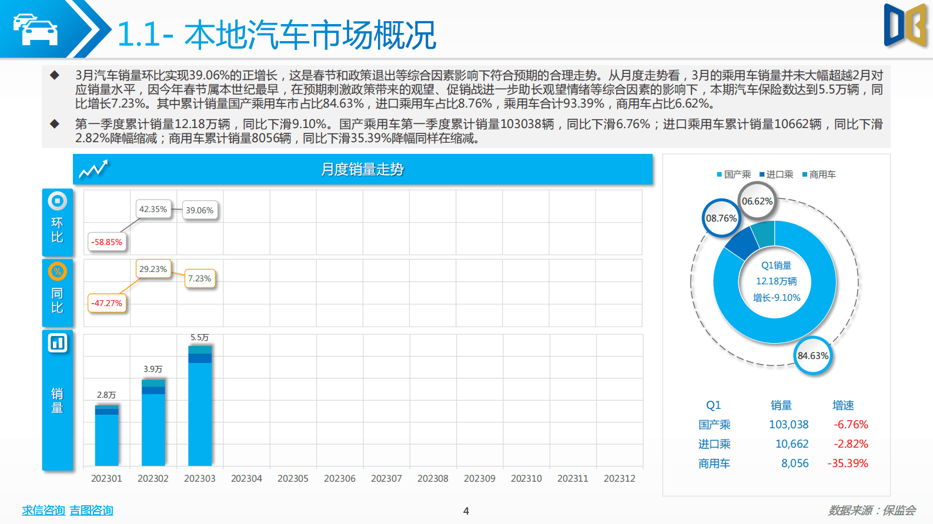This screenshot has width=933, height=524.
Task: Click the 103,038 table value
Action: point(789,425)
